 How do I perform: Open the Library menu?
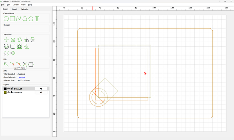point(16,5)
